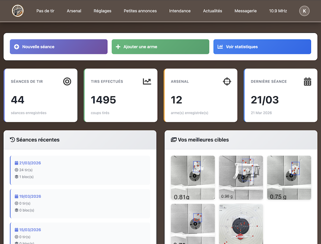
Task: Open the 0.81 g target thumbnail
Action: (193, 178)
